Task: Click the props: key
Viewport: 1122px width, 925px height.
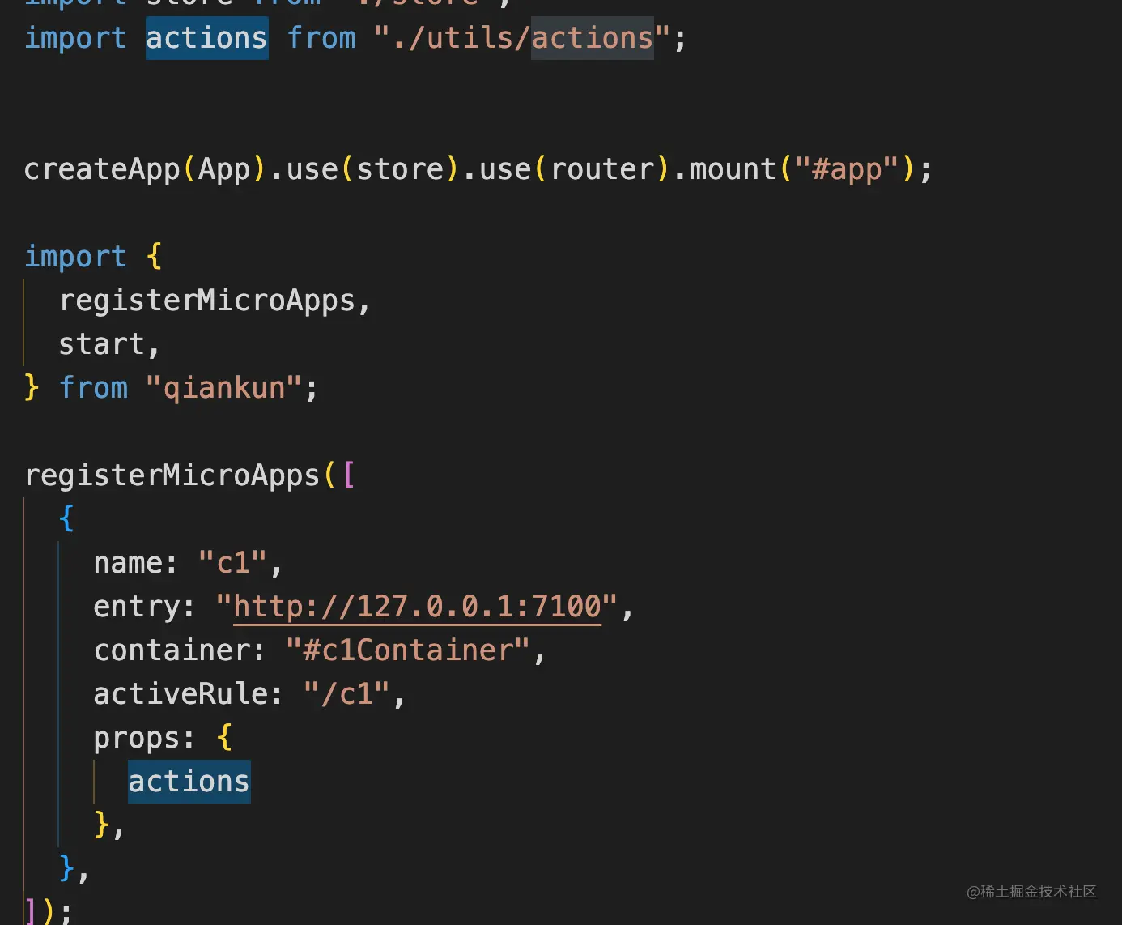Action: [145, 738]
